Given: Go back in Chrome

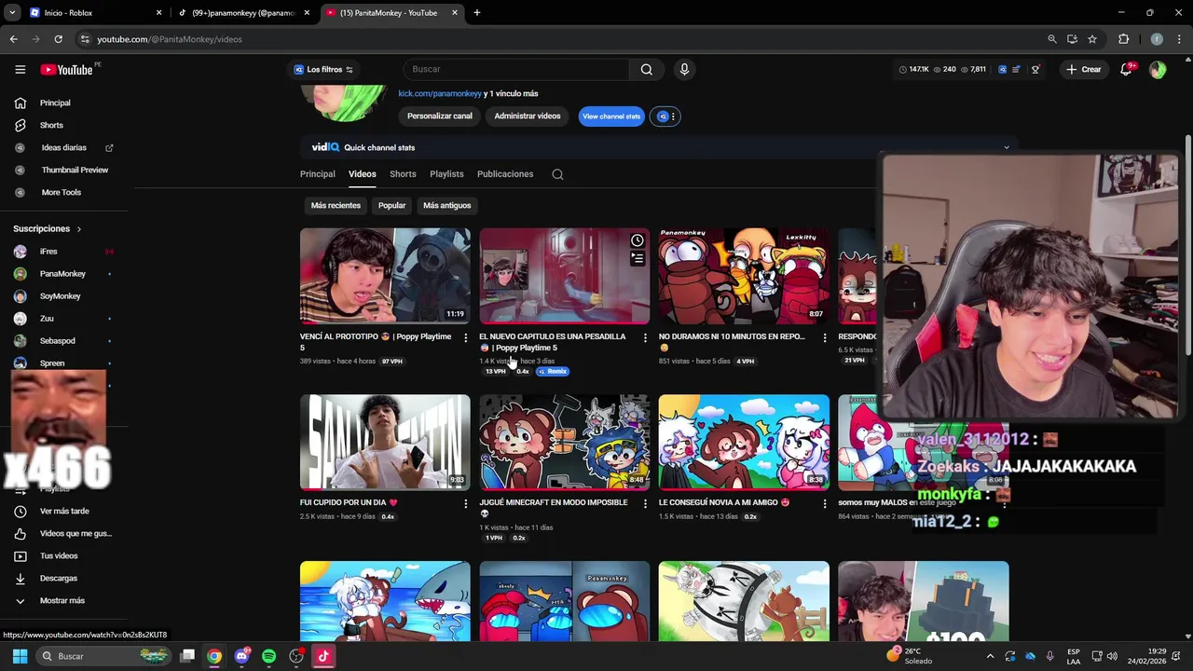Looking at the screenshot, I should [x=13, y=39].
